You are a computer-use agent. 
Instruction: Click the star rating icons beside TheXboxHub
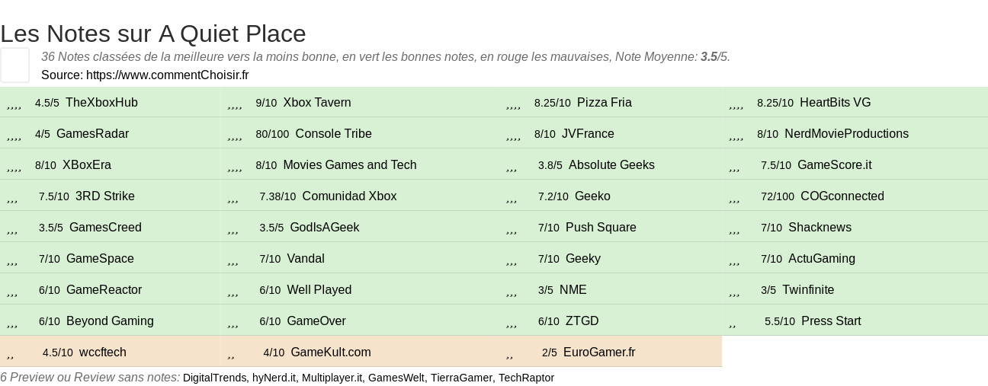click(x=14, y=104)
